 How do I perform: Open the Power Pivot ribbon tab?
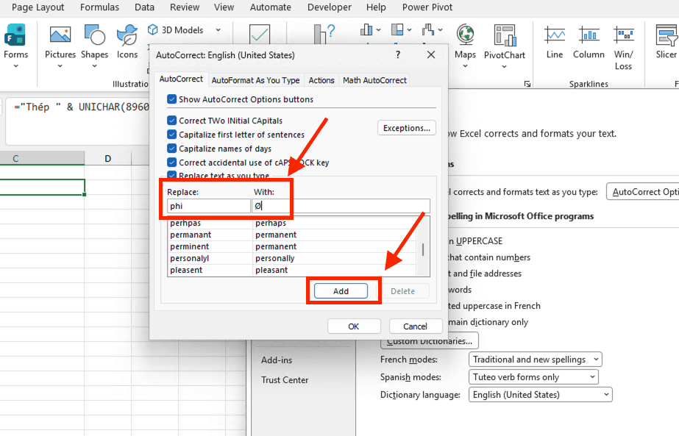pyautogui.click(x=427, y=7)
